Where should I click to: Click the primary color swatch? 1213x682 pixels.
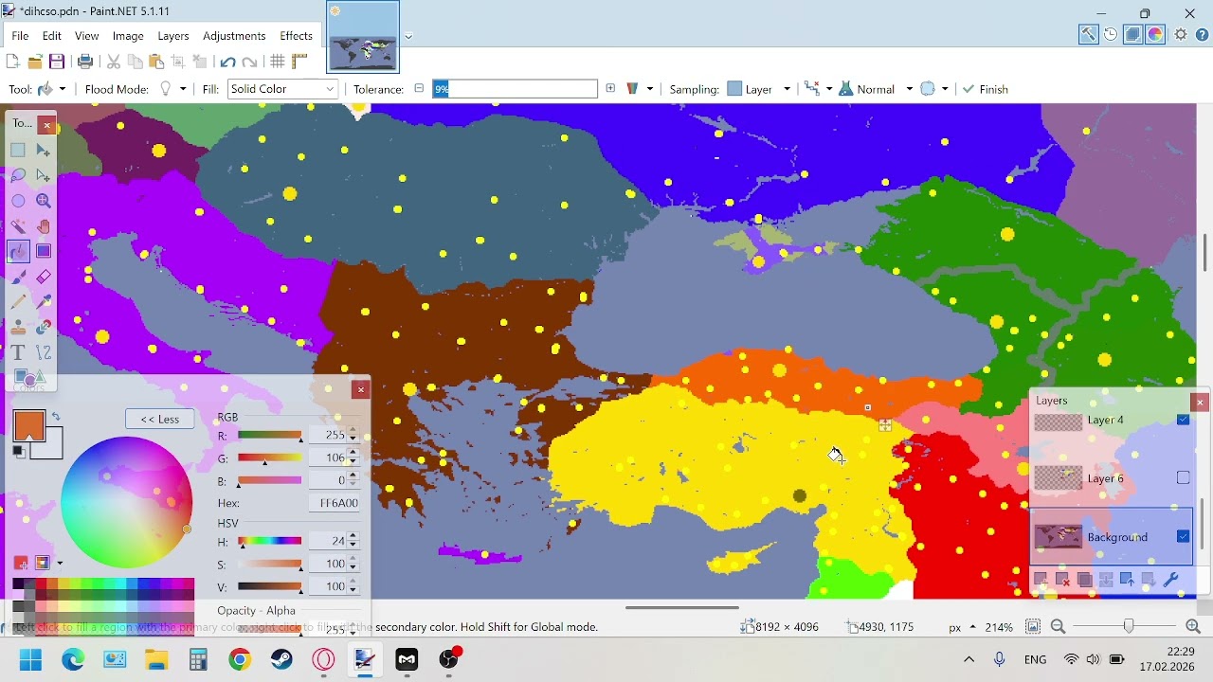pos(28,425)
